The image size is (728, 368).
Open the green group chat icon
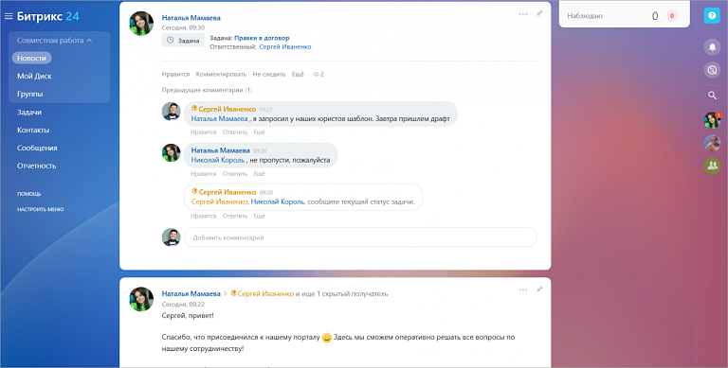[x=712, y=166]
